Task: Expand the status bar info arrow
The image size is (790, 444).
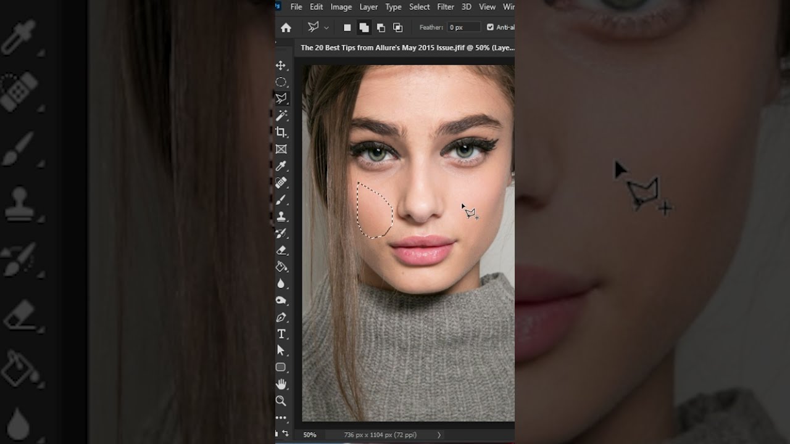Action: [439, 435]
